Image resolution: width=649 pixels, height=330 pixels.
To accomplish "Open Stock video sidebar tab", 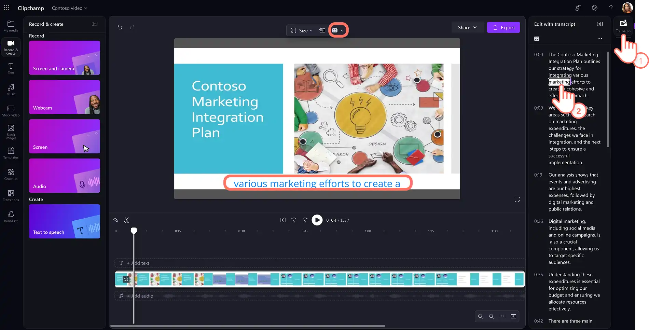I will [x=11, y=111].
